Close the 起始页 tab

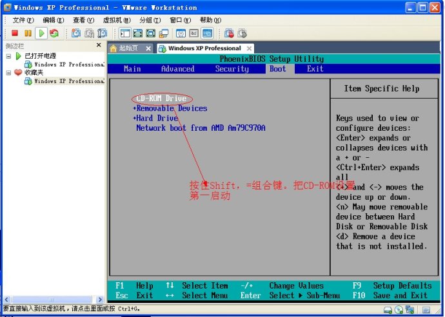(148, 48)
